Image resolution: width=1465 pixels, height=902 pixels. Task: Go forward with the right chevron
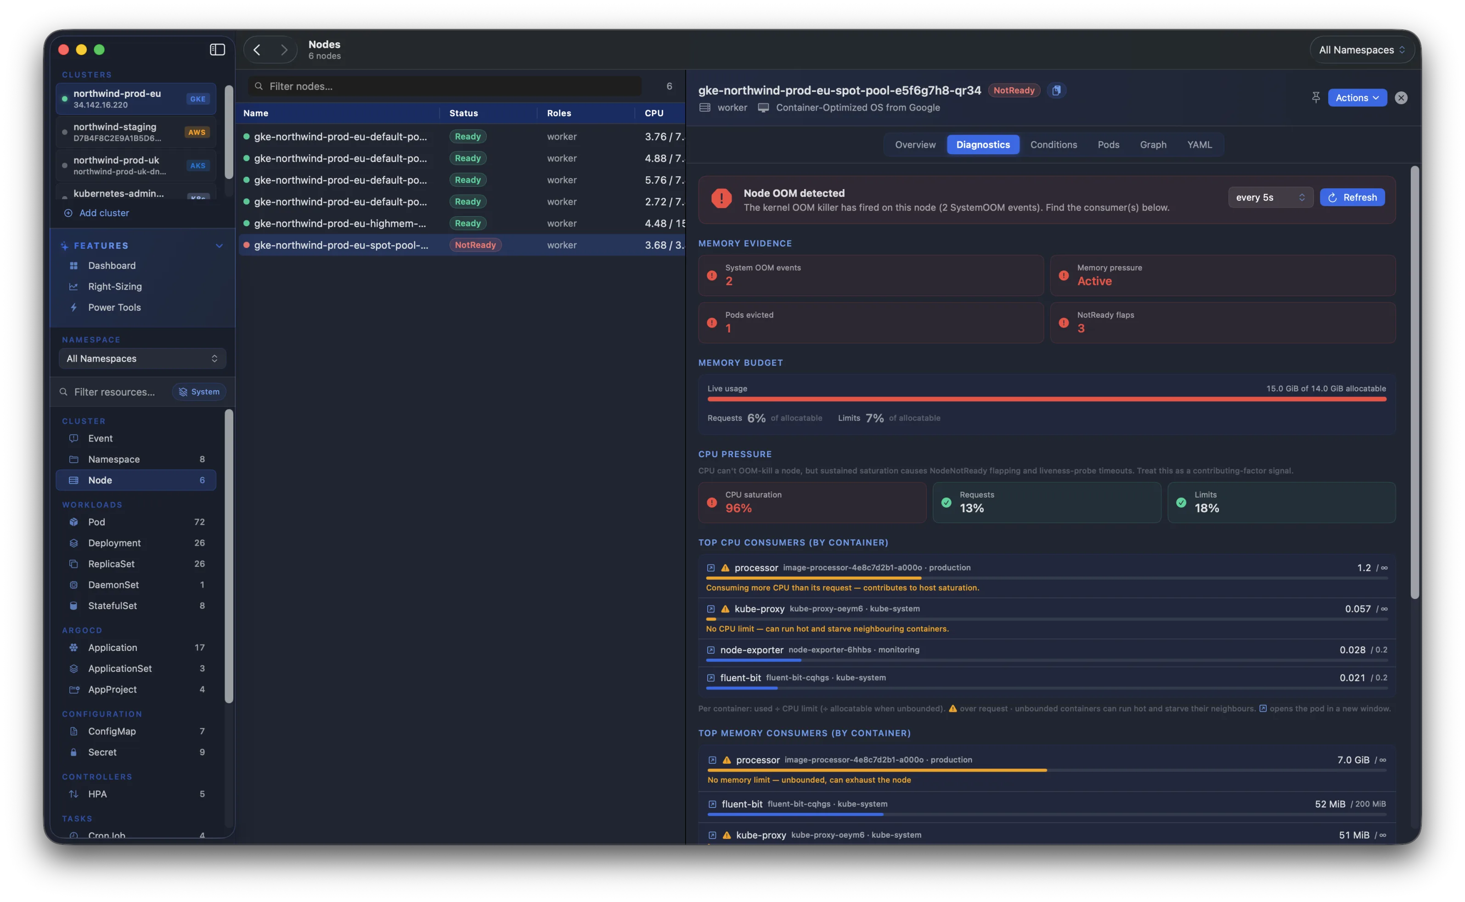click(x=284, y=50)
